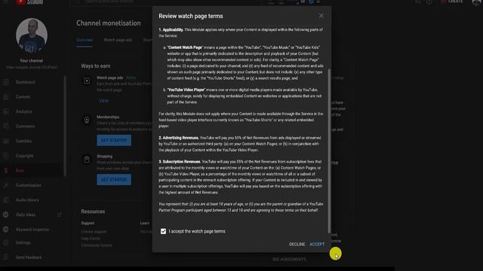
Task: Click 'Your channel' text under the avatar
Action: click(32, 60)
